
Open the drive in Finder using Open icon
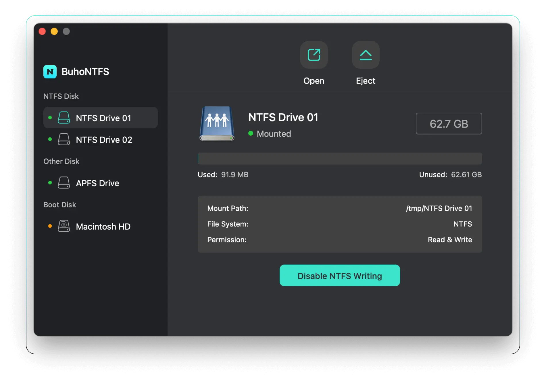coord(314,55)
